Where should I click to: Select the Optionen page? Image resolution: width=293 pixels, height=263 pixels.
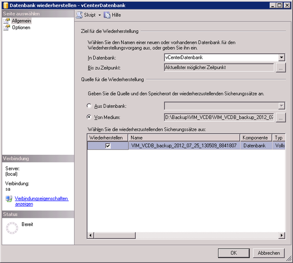coord(21,28)
